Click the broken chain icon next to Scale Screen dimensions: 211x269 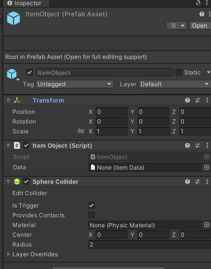coord(81,131)
